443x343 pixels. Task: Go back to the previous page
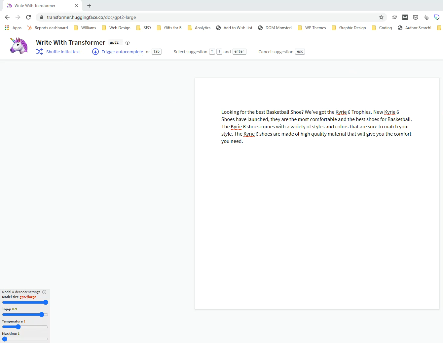click(x=7, y=17)
